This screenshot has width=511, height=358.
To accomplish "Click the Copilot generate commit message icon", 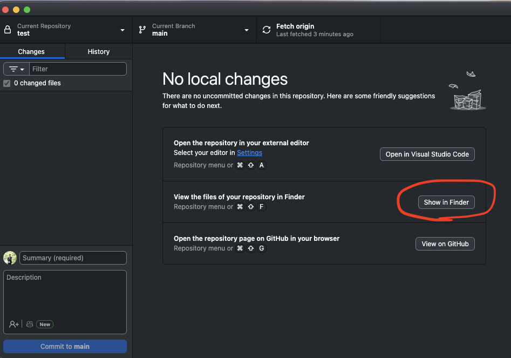I will 30,324.
